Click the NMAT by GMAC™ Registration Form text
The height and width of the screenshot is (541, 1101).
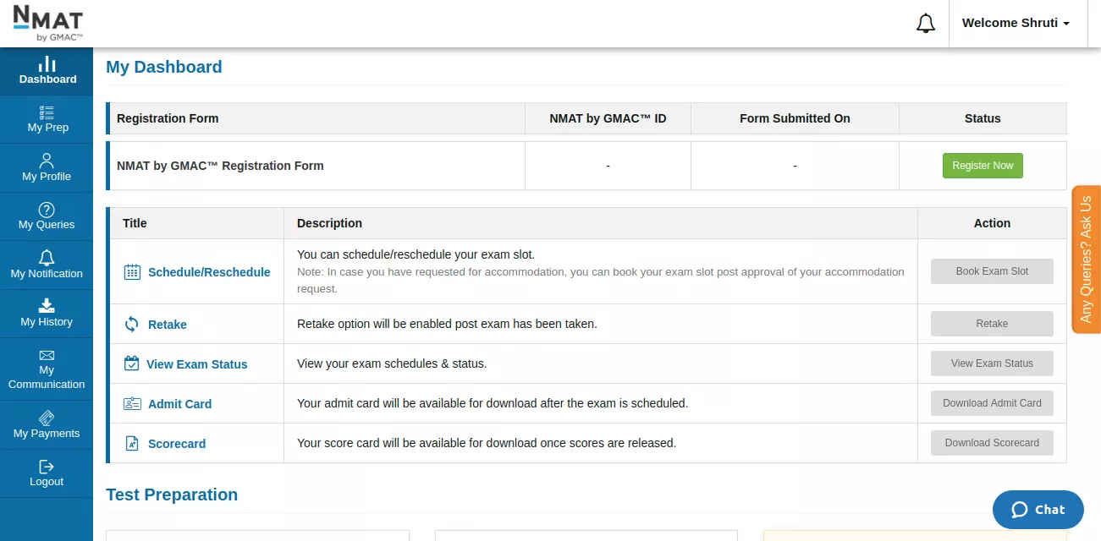pyautogui.click(x=220, y=166)
